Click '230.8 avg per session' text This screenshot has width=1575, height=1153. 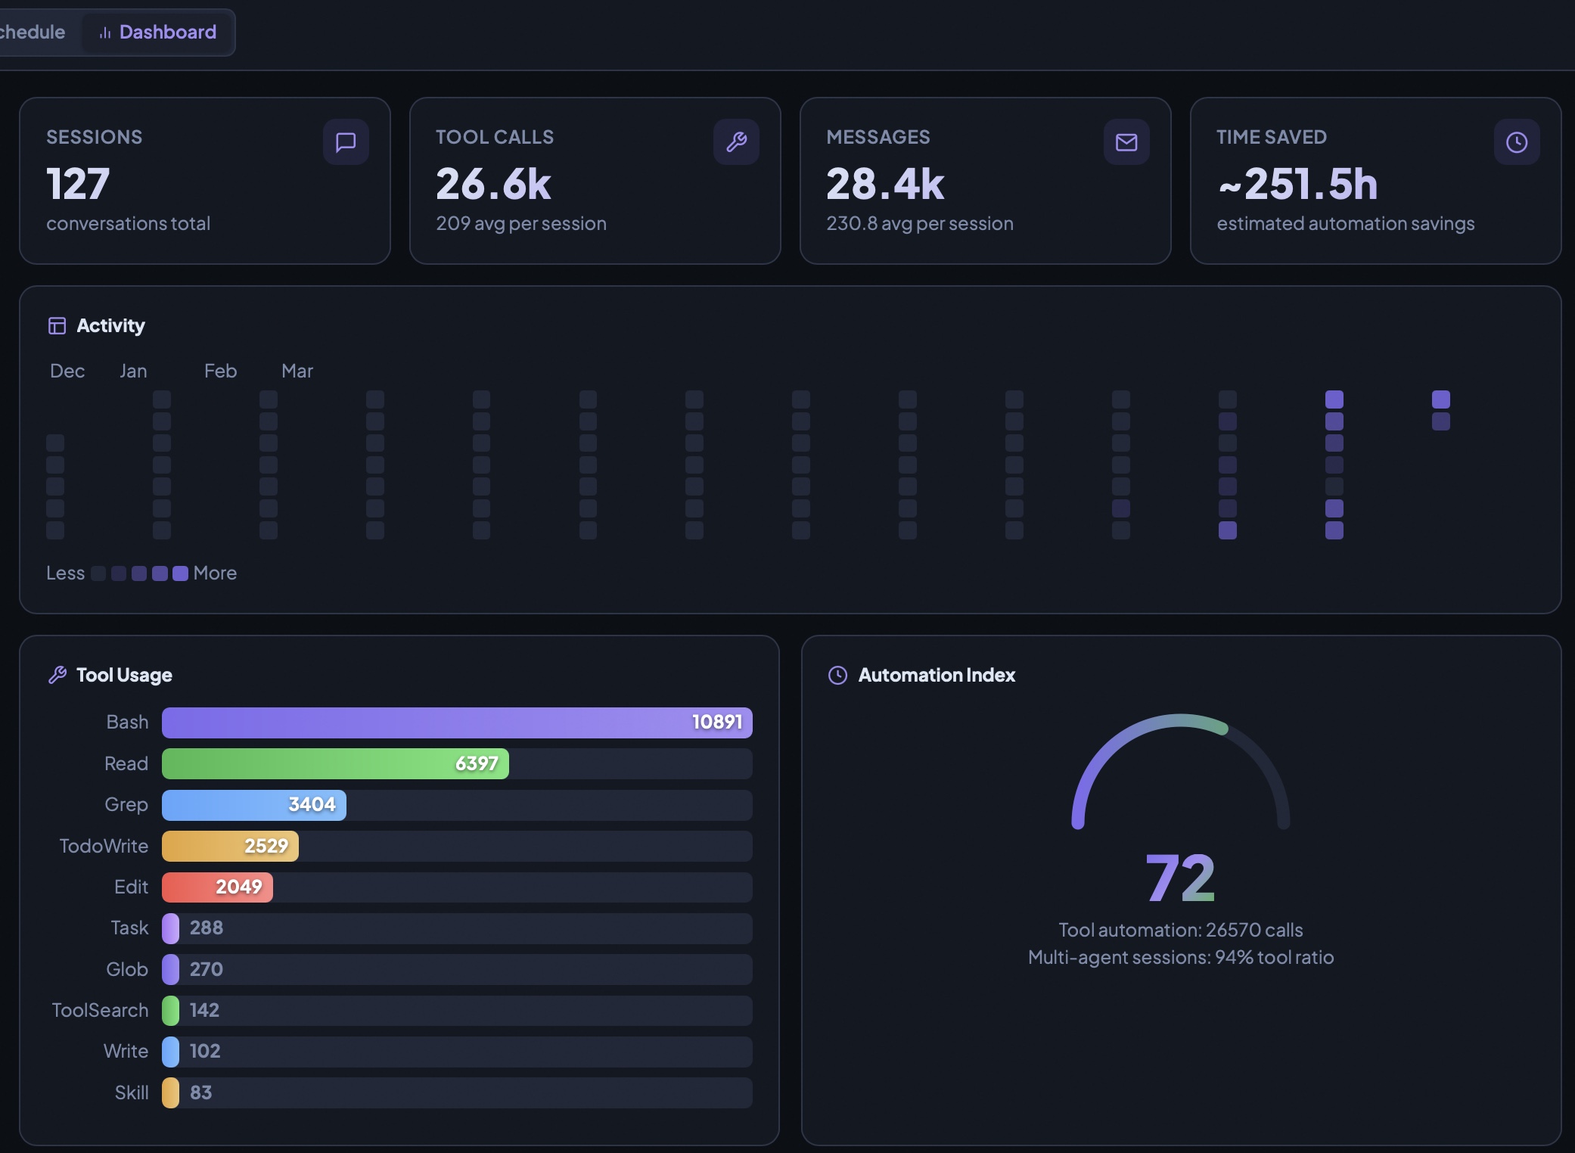tap(920, 223)
